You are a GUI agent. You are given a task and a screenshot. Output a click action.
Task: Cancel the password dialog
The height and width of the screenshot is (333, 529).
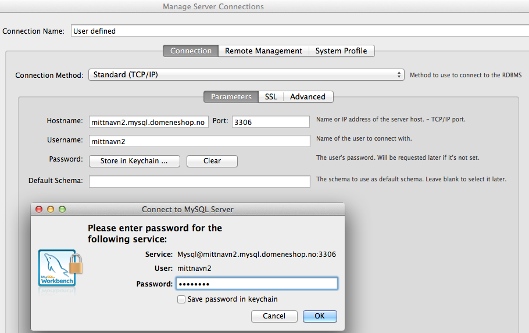click(274, 316)
